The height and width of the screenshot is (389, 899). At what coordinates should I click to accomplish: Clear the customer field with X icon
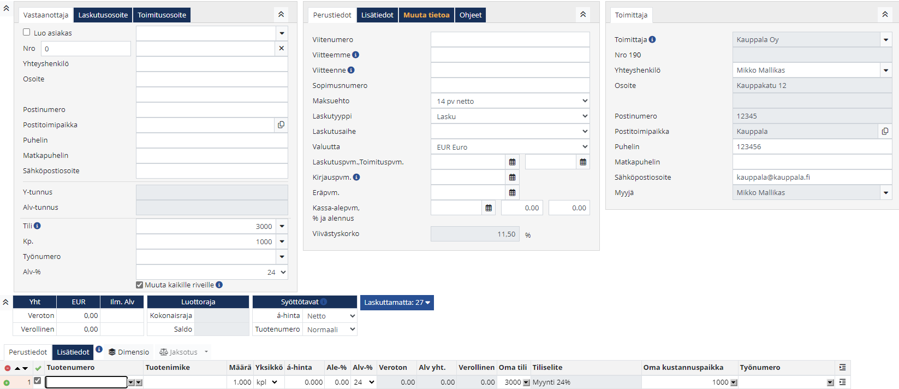[x=282, y=49]
